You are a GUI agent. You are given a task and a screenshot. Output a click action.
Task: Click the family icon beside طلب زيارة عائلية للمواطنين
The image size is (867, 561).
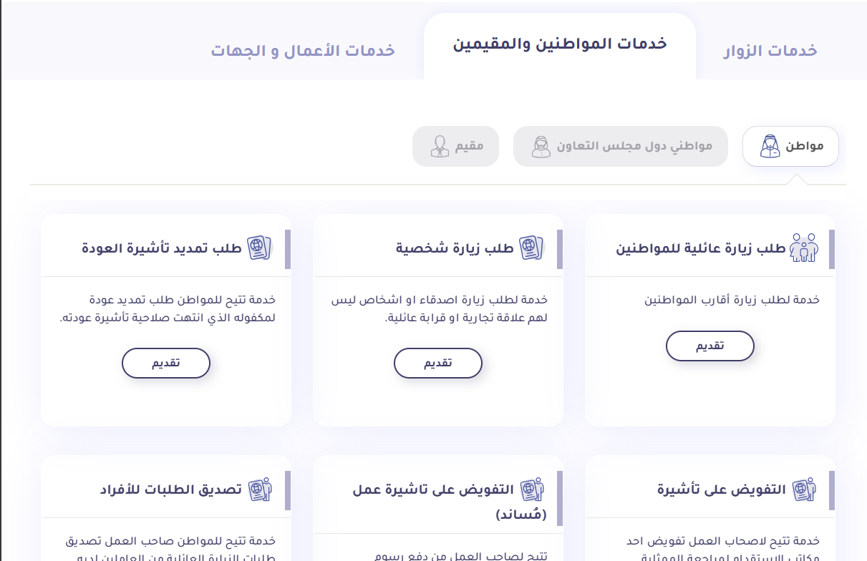[804, 248]
